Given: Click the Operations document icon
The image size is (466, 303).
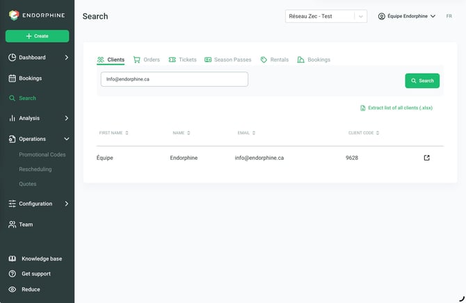Looking at the screenshot, I should 12,139.
